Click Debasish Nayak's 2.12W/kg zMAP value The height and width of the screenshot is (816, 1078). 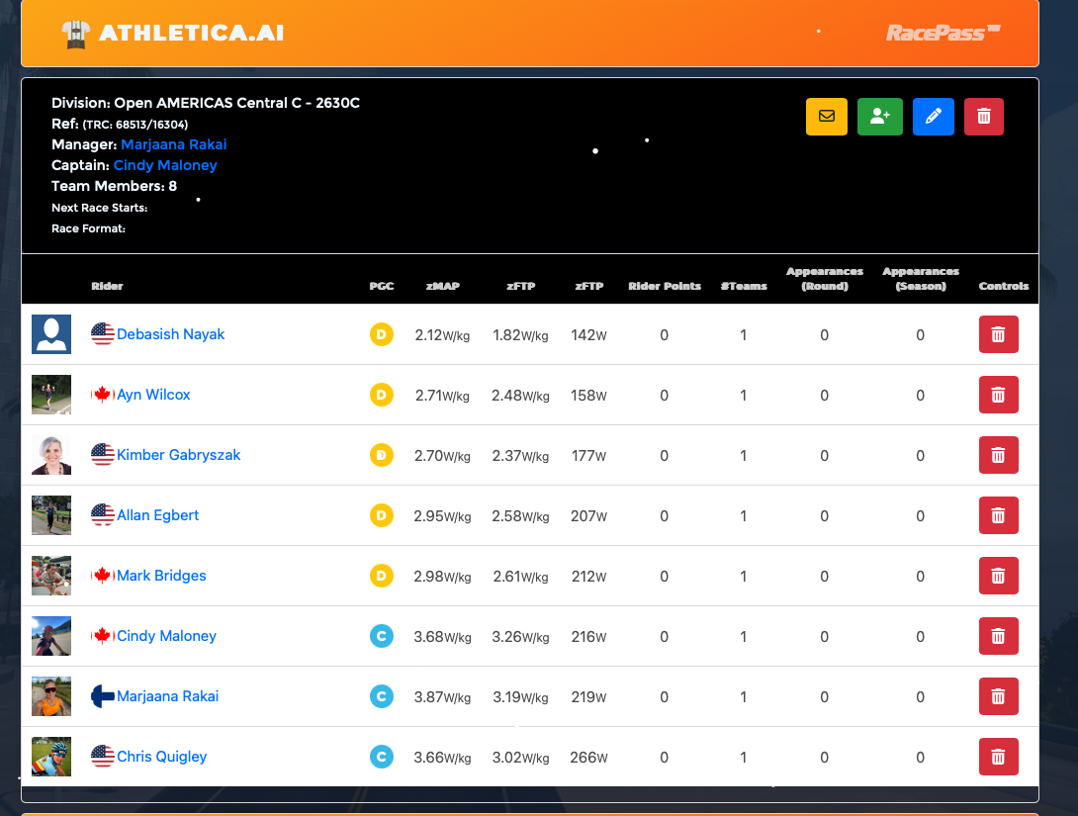(442, 334)
